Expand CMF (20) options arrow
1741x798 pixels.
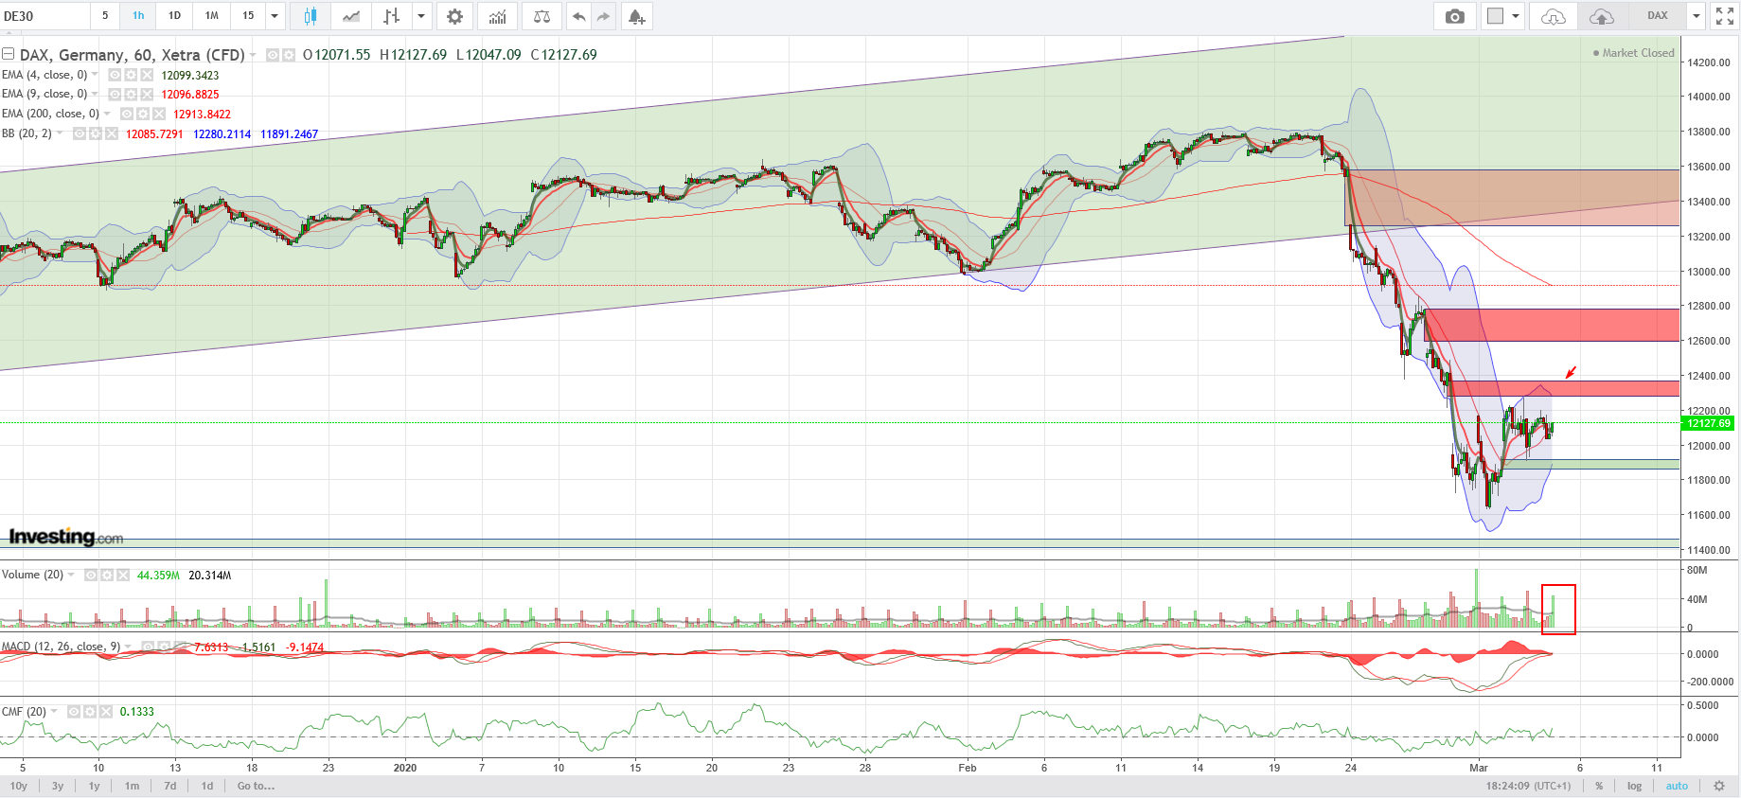pyautogui.click(x=54, y=711)
